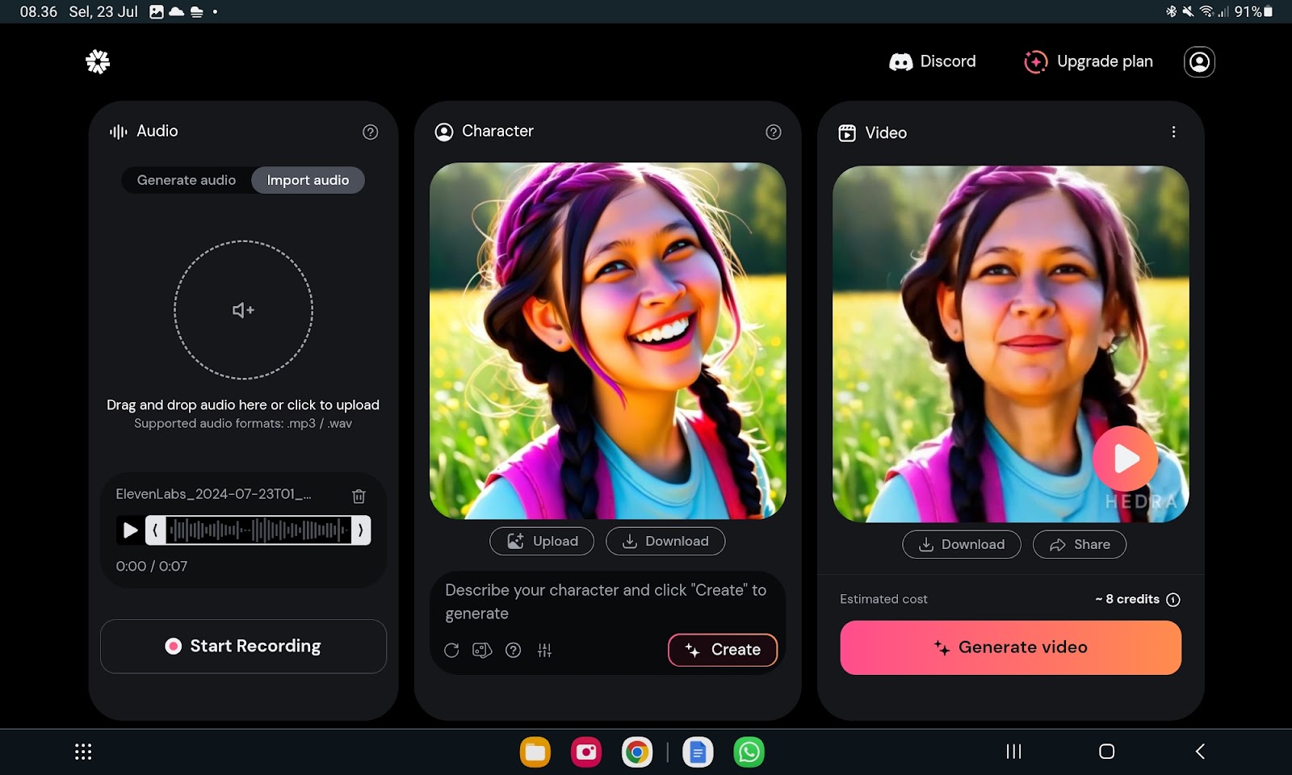Click the Wi-Fi status icon
The height and width of the screenshot is (775, 1292).
click(1206, 12)
